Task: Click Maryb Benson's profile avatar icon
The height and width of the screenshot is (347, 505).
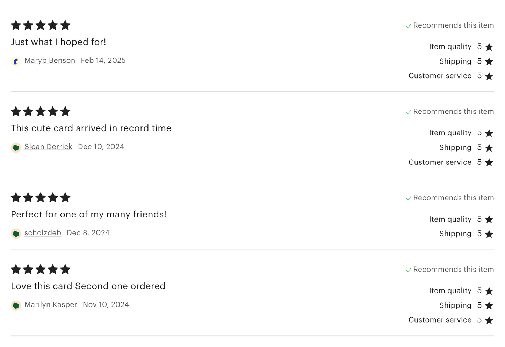Action: [16, 61]
